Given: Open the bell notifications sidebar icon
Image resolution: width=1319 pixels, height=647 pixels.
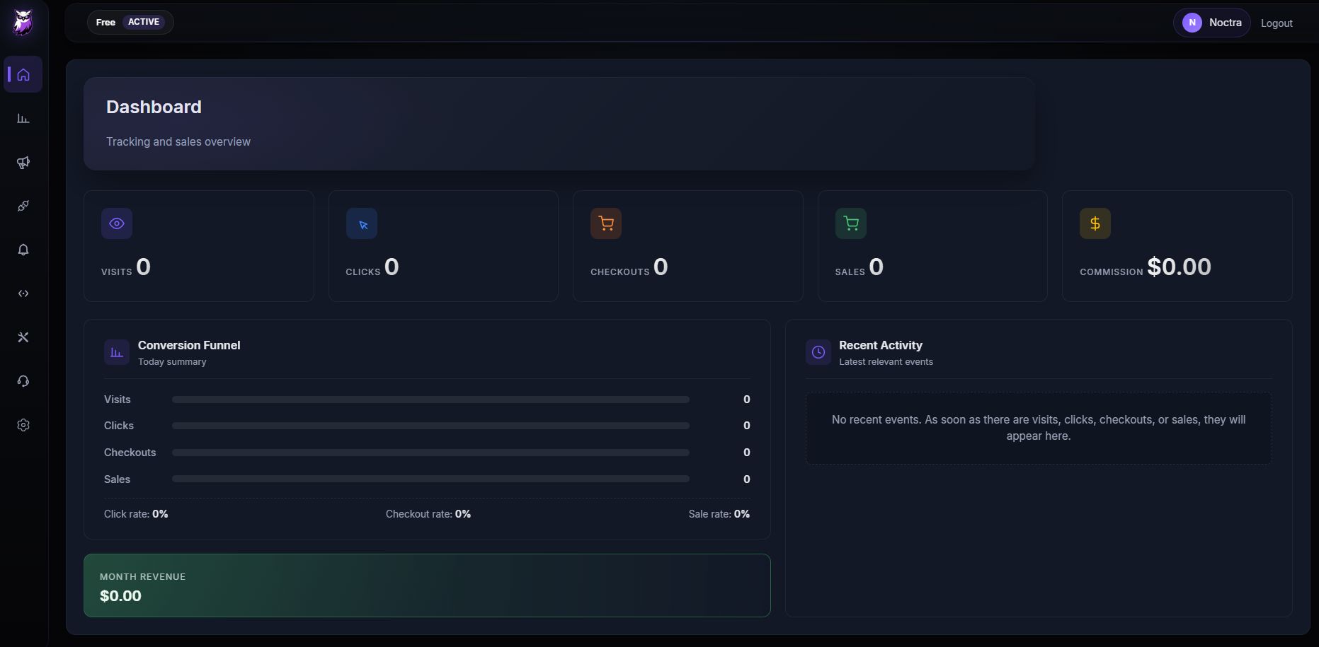Looking at the screenshot, I should [23, 250].
